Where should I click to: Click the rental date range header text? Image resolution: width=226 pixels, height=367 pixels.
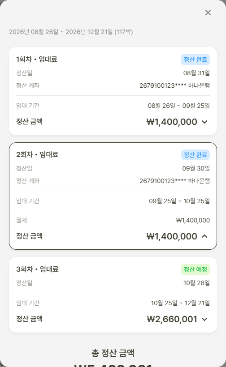tap(71, 32)
